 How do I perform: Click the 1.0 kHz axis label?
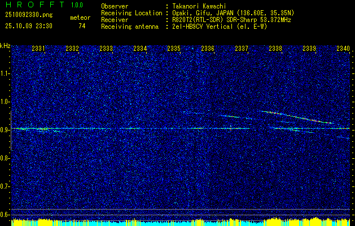(5, 102)
